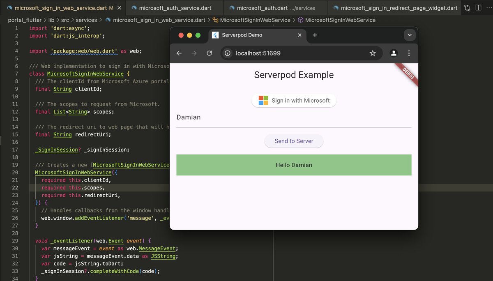This screenshot has width=493, height=281.
Task: Switch to microsoft_sign_in_web_service.dart tab
Action: click(x=62, y=8)
